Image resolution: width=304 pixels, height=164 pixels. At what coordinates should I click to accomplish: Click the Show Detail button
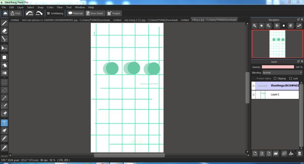coord(95,13)
